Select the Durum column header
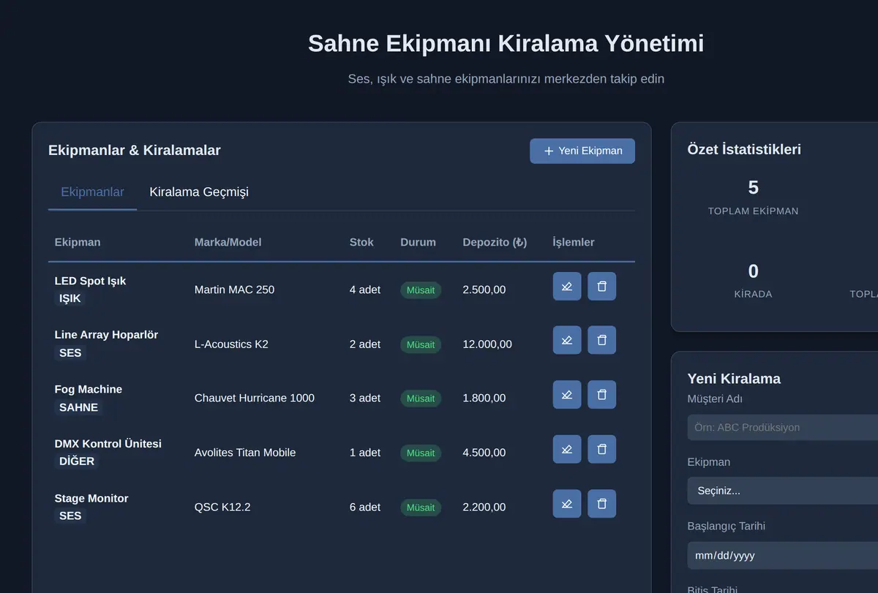 click(x=418, y=242)
